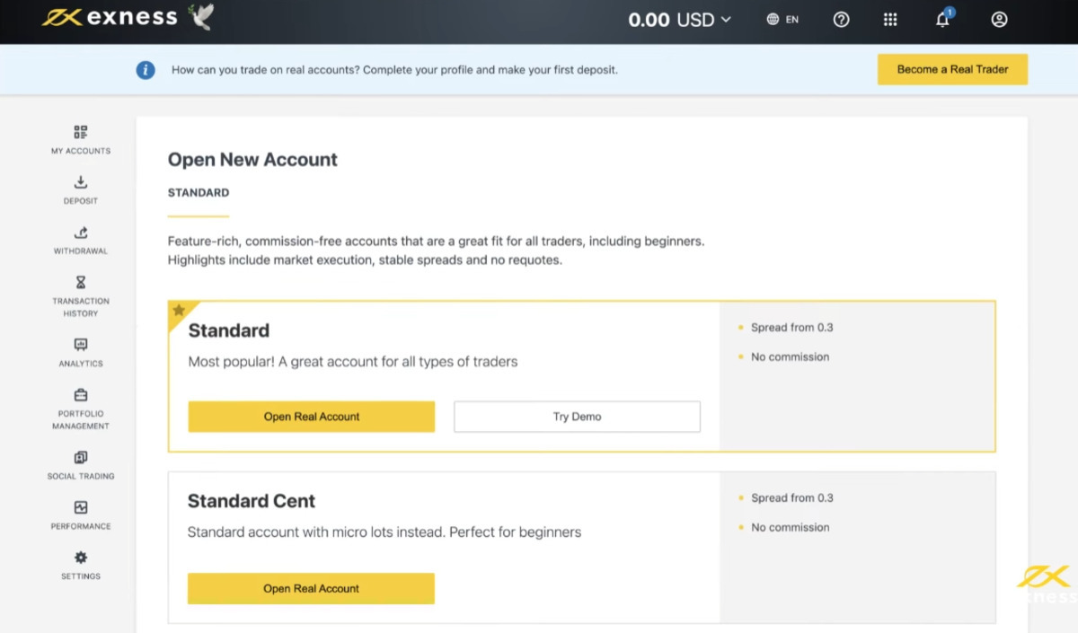The width and height of the screenshot is (1078, 633).
Task: Click 'Feature-rich, commission-free accounts' description
Action: (x=437, y=251)
